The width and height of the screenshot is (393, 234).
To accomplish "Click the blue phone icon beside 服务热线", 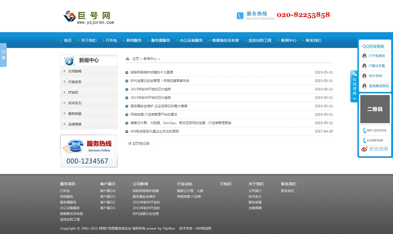I will pos(240,16).
